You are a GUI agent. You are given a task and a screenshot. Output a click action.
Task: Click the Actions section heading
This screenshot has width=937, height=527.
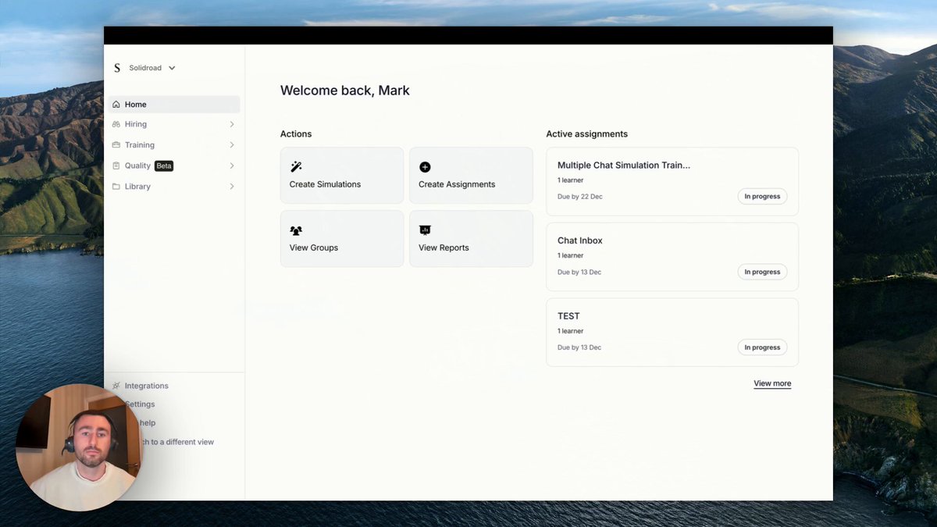(x=296, y=134)
